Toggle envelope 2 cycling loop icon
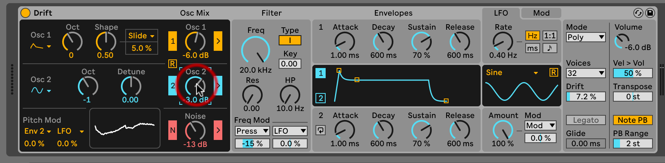This screenshot has height=163, width=665. click(x=321, y=130)
